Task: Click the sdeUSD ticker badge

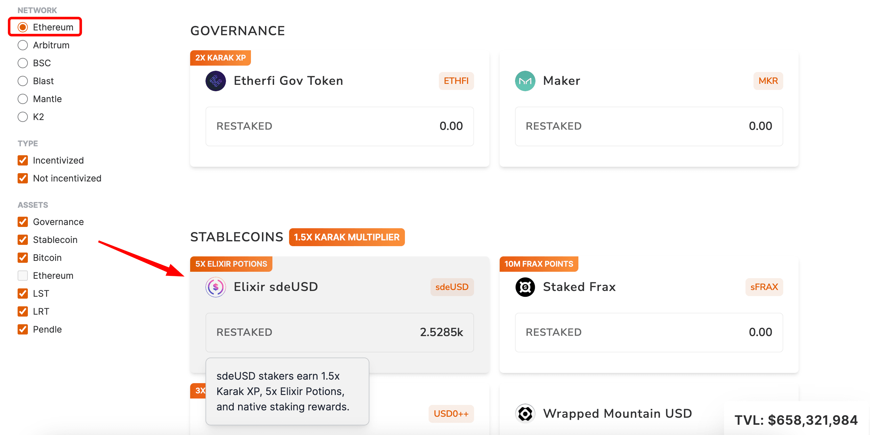Action: 452,287
